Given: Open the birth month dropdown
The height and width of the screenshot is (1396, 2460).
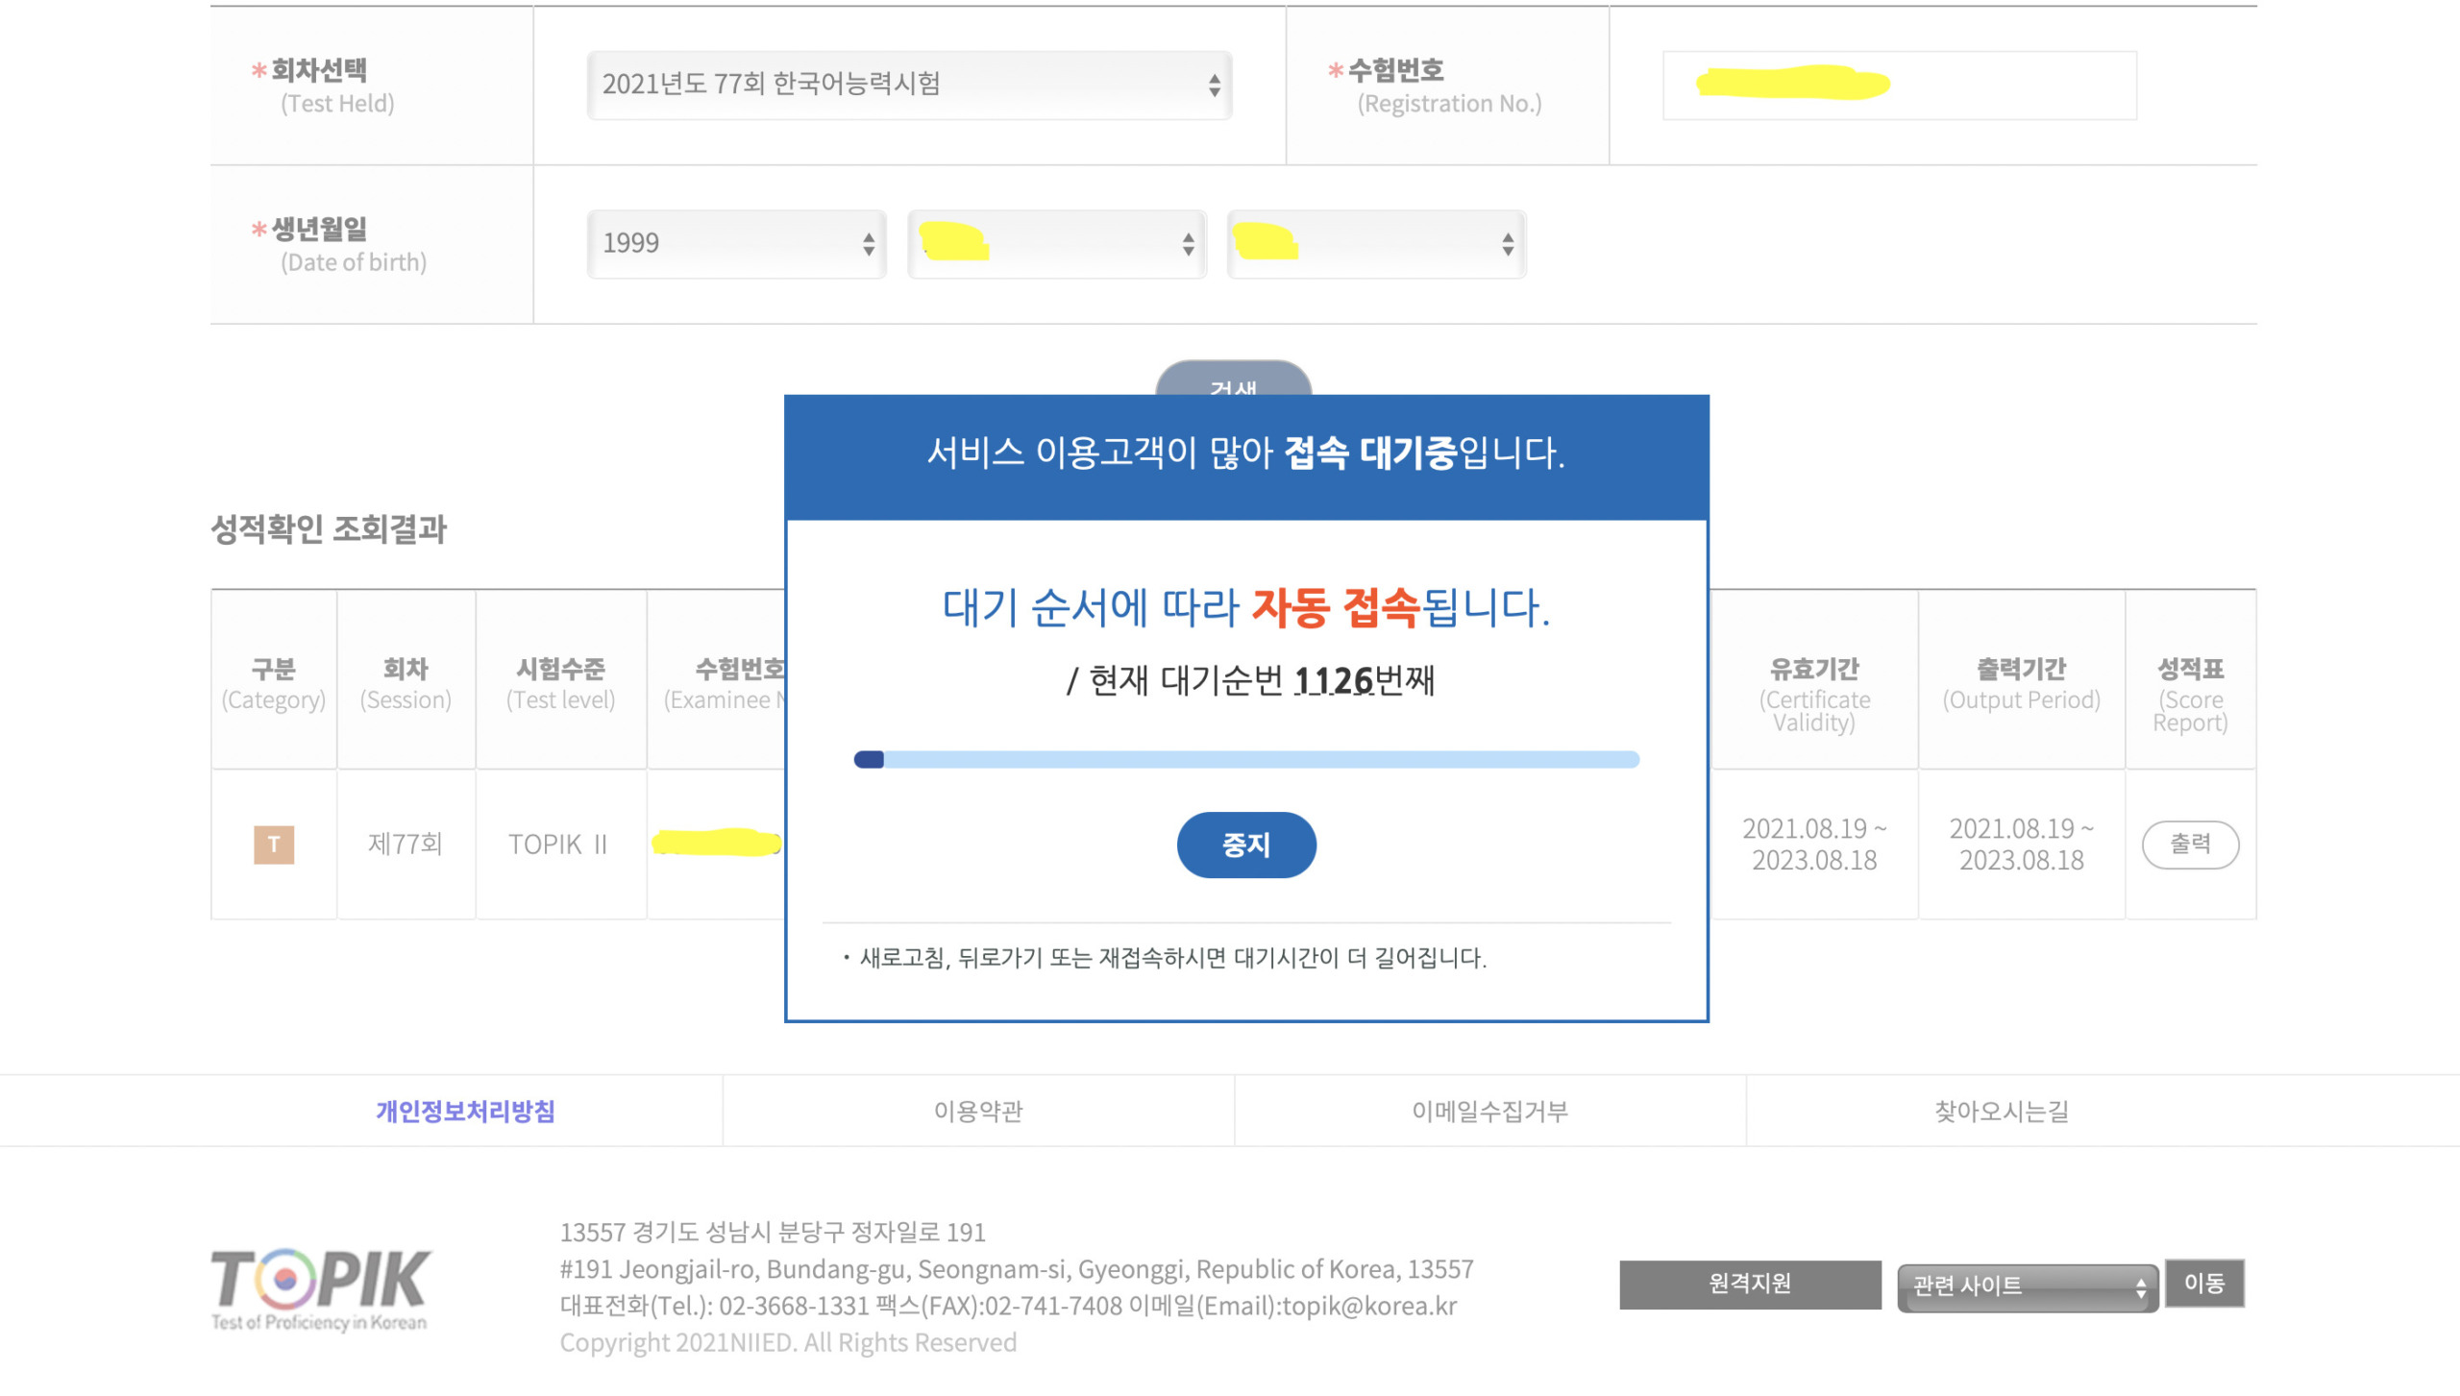Looking at the screenshot, I should [1056, 244].
